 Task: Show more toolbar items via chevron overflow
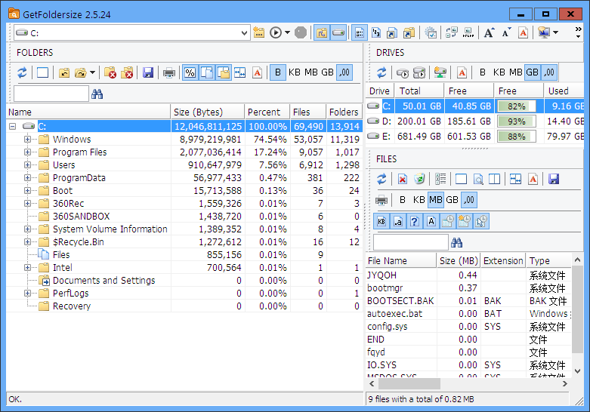pyautogui.click(x=579, y=32)
